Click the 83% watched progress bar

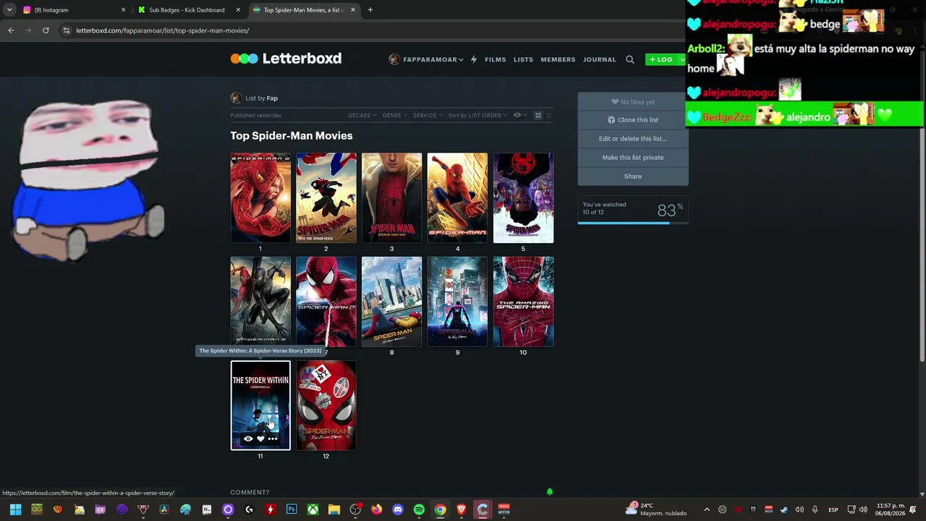pos(633,223)
